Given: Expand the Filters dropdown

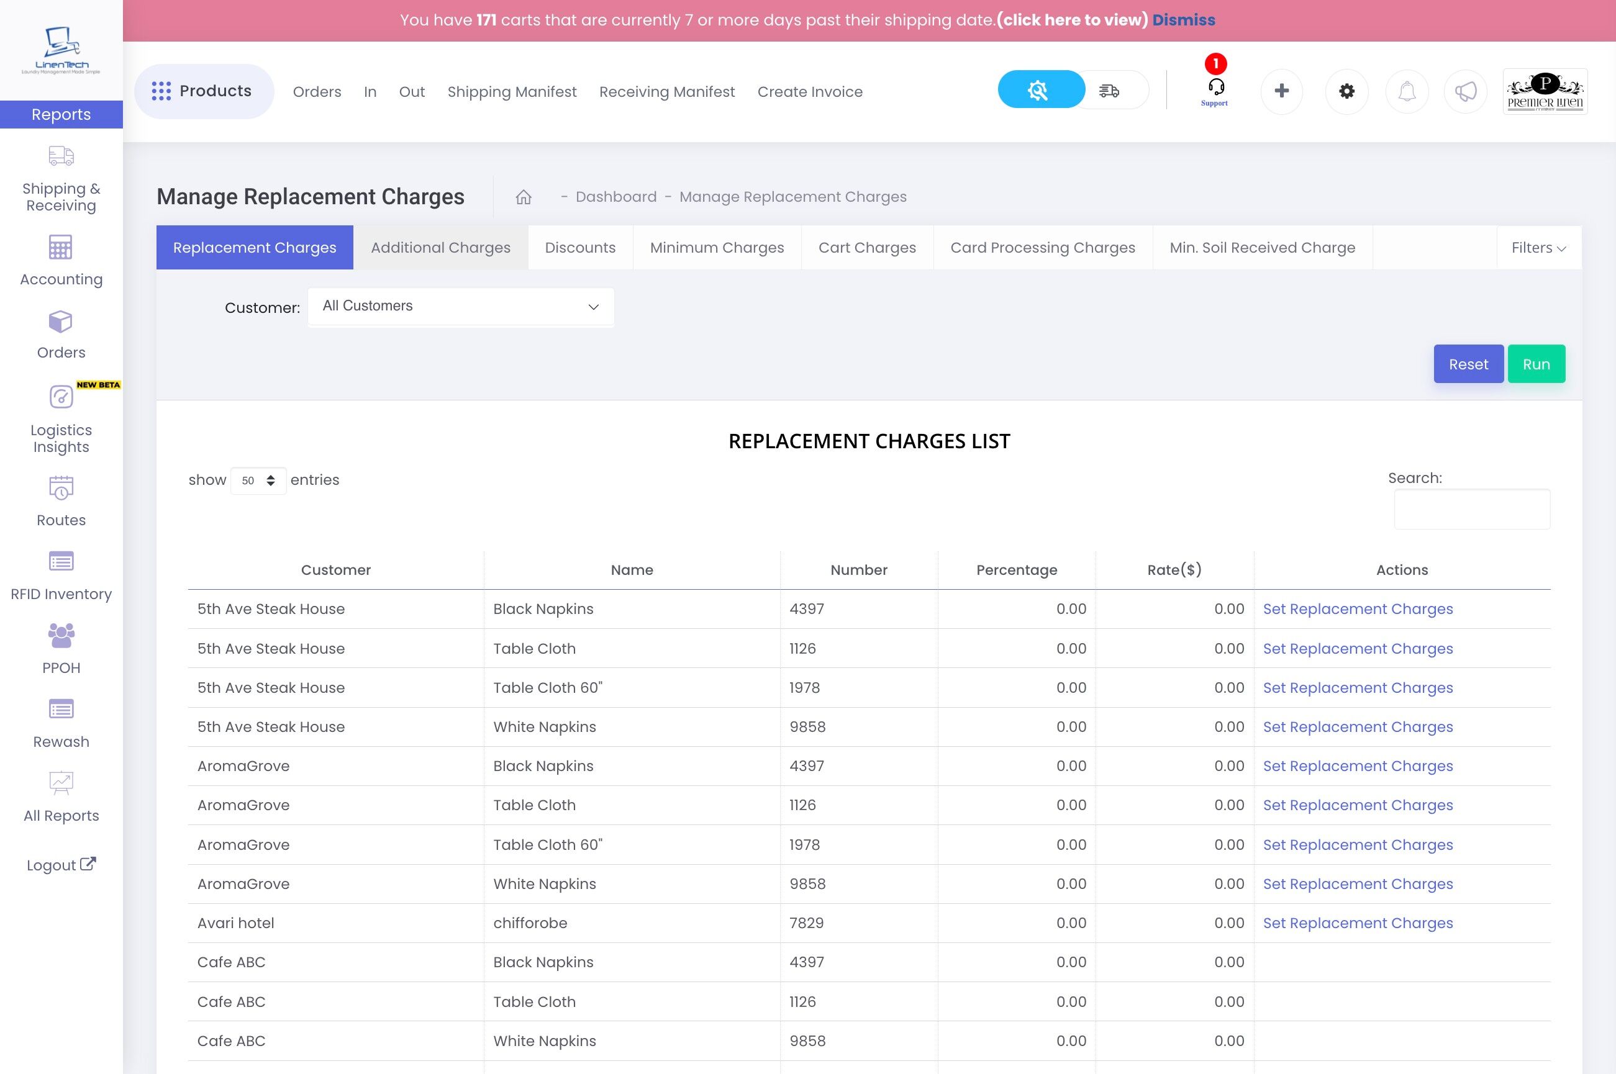Looking at the screenshot, I should pos(1538,248).
